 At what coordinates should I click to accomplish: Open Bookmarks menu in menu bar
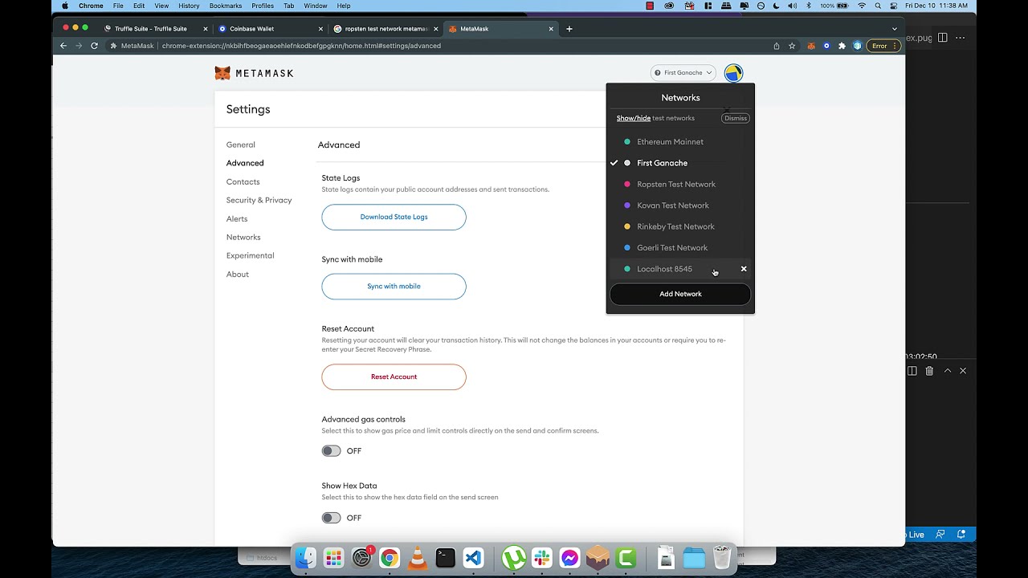click(x=226, y=6)
